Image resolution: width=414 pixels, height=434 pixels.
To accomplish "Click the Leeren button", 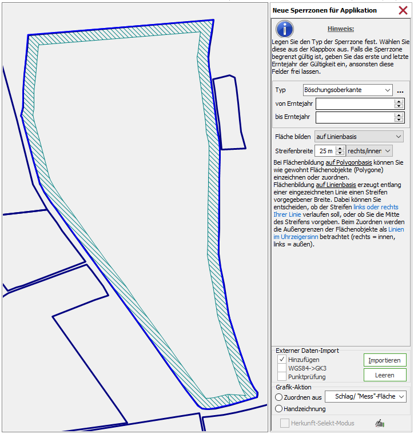I will tap(385, 375).
